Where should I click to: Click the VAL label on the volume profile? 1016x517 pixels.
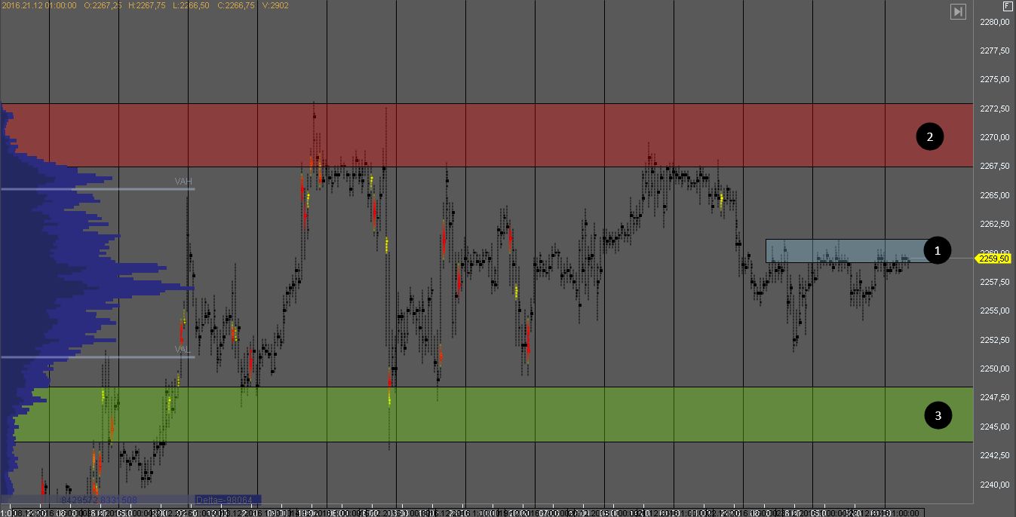point(183,349)
